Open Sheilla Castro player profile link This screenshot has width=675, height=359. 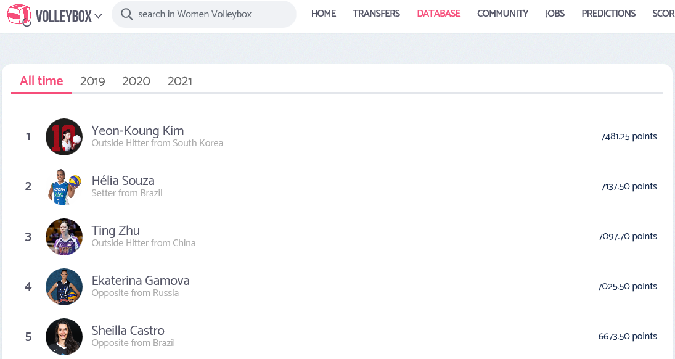tap(128, 331)
